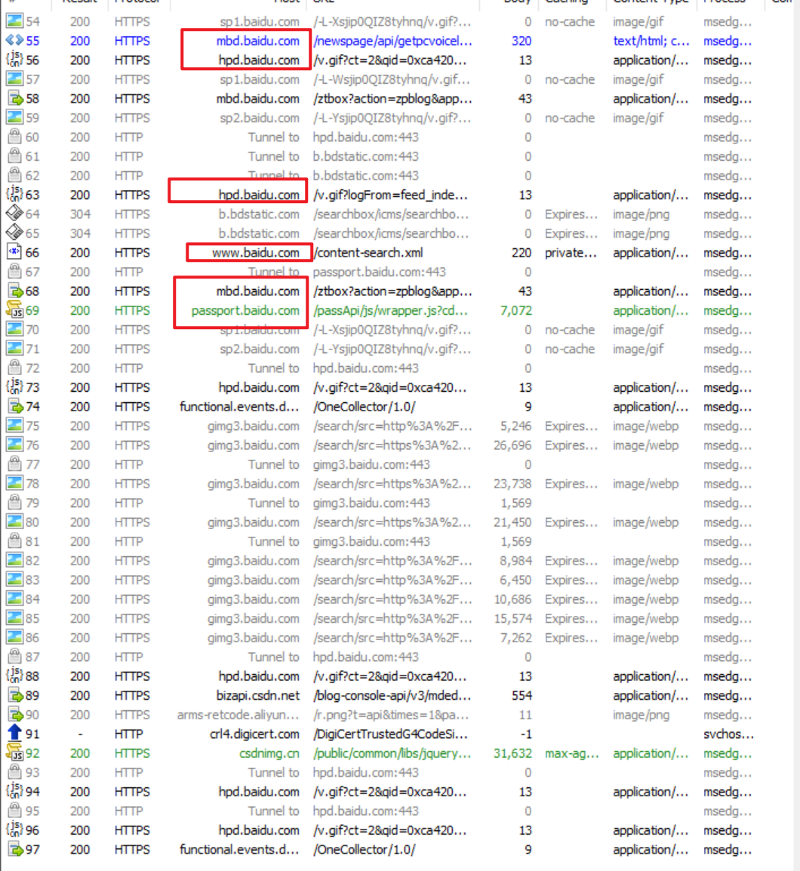Image resolution: width=800 pixels, height=871 pixels.
Task: Select /r.png?t=api&times URL in session 90
Action: click(x=391, y=715)
